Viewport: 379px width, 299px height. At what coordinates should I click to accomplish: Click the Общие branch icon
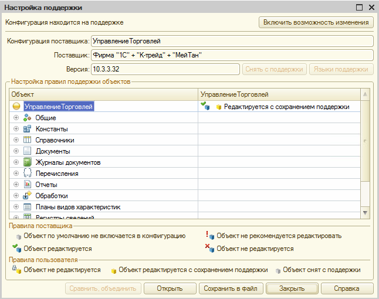(x=27, y=118)
